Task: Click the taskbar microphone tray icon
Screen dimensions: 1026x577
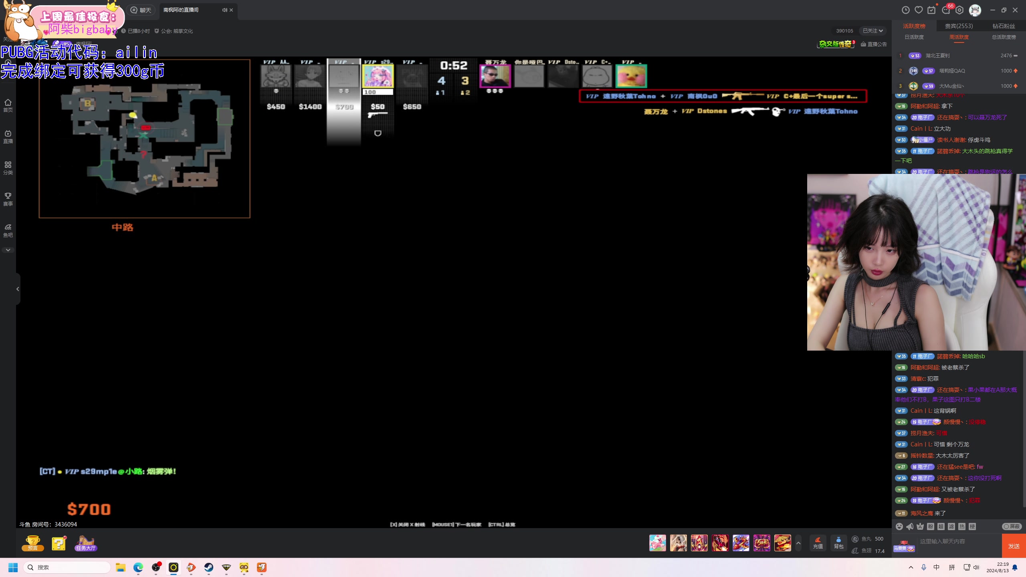Action: tap(923, 567)
